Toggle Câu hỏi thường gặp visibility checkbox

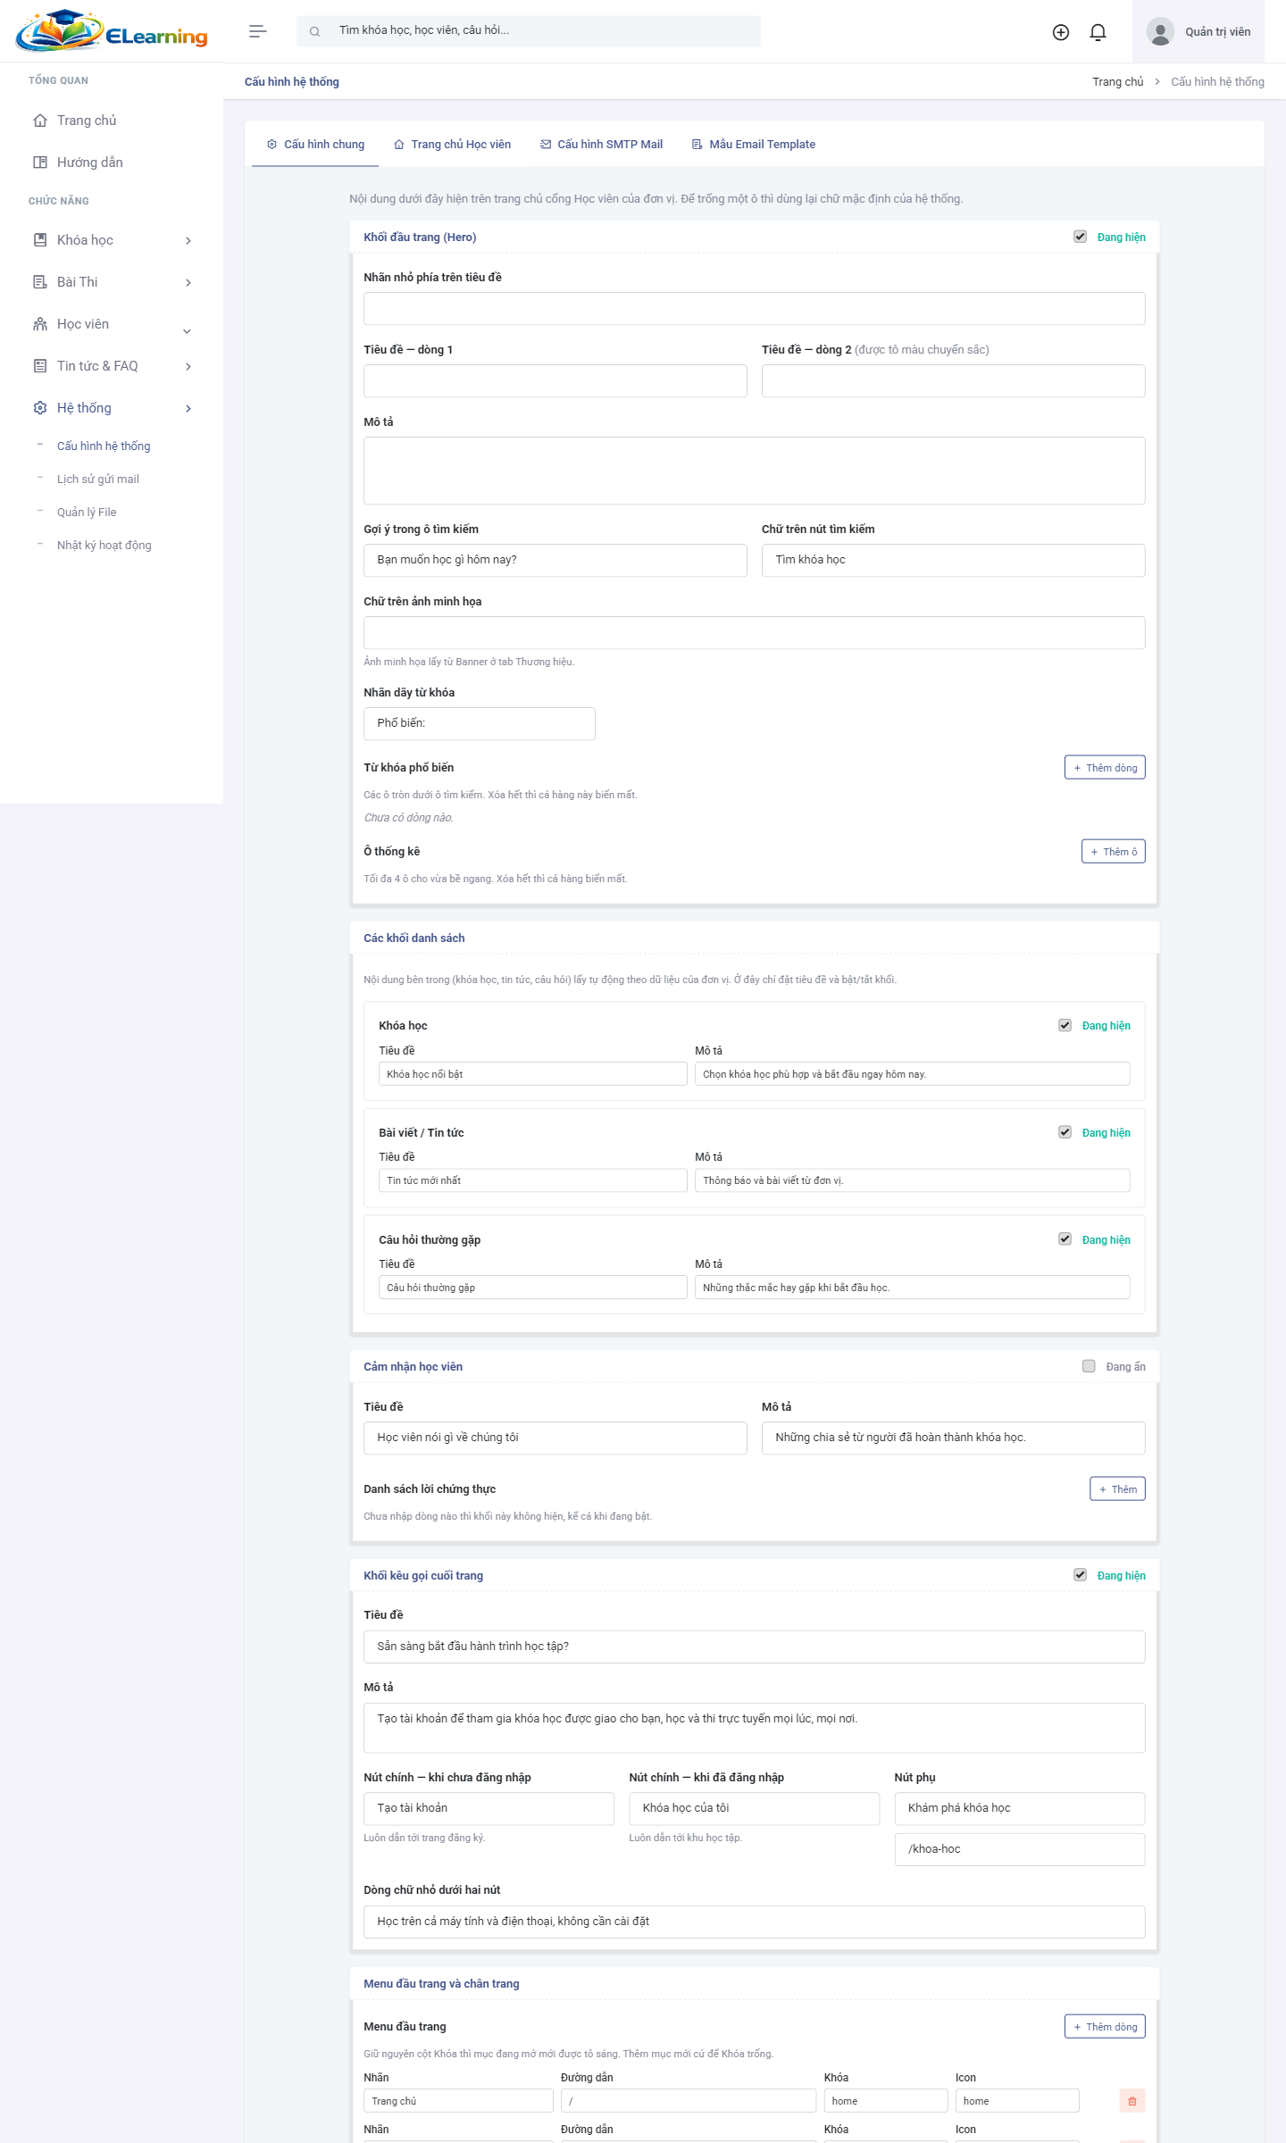click(1065, 1239)
